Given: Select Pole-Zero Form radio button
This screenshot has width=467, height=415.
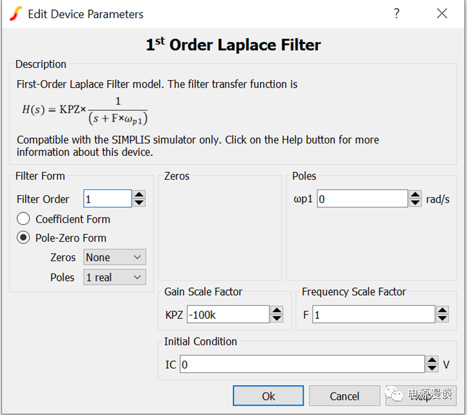Looking at the screenshot, I should [x=24, y=237].
